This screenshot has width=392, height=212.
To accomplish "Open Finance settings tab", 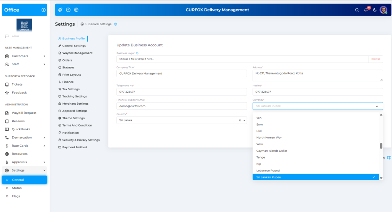I will click(x=66, y=82).
